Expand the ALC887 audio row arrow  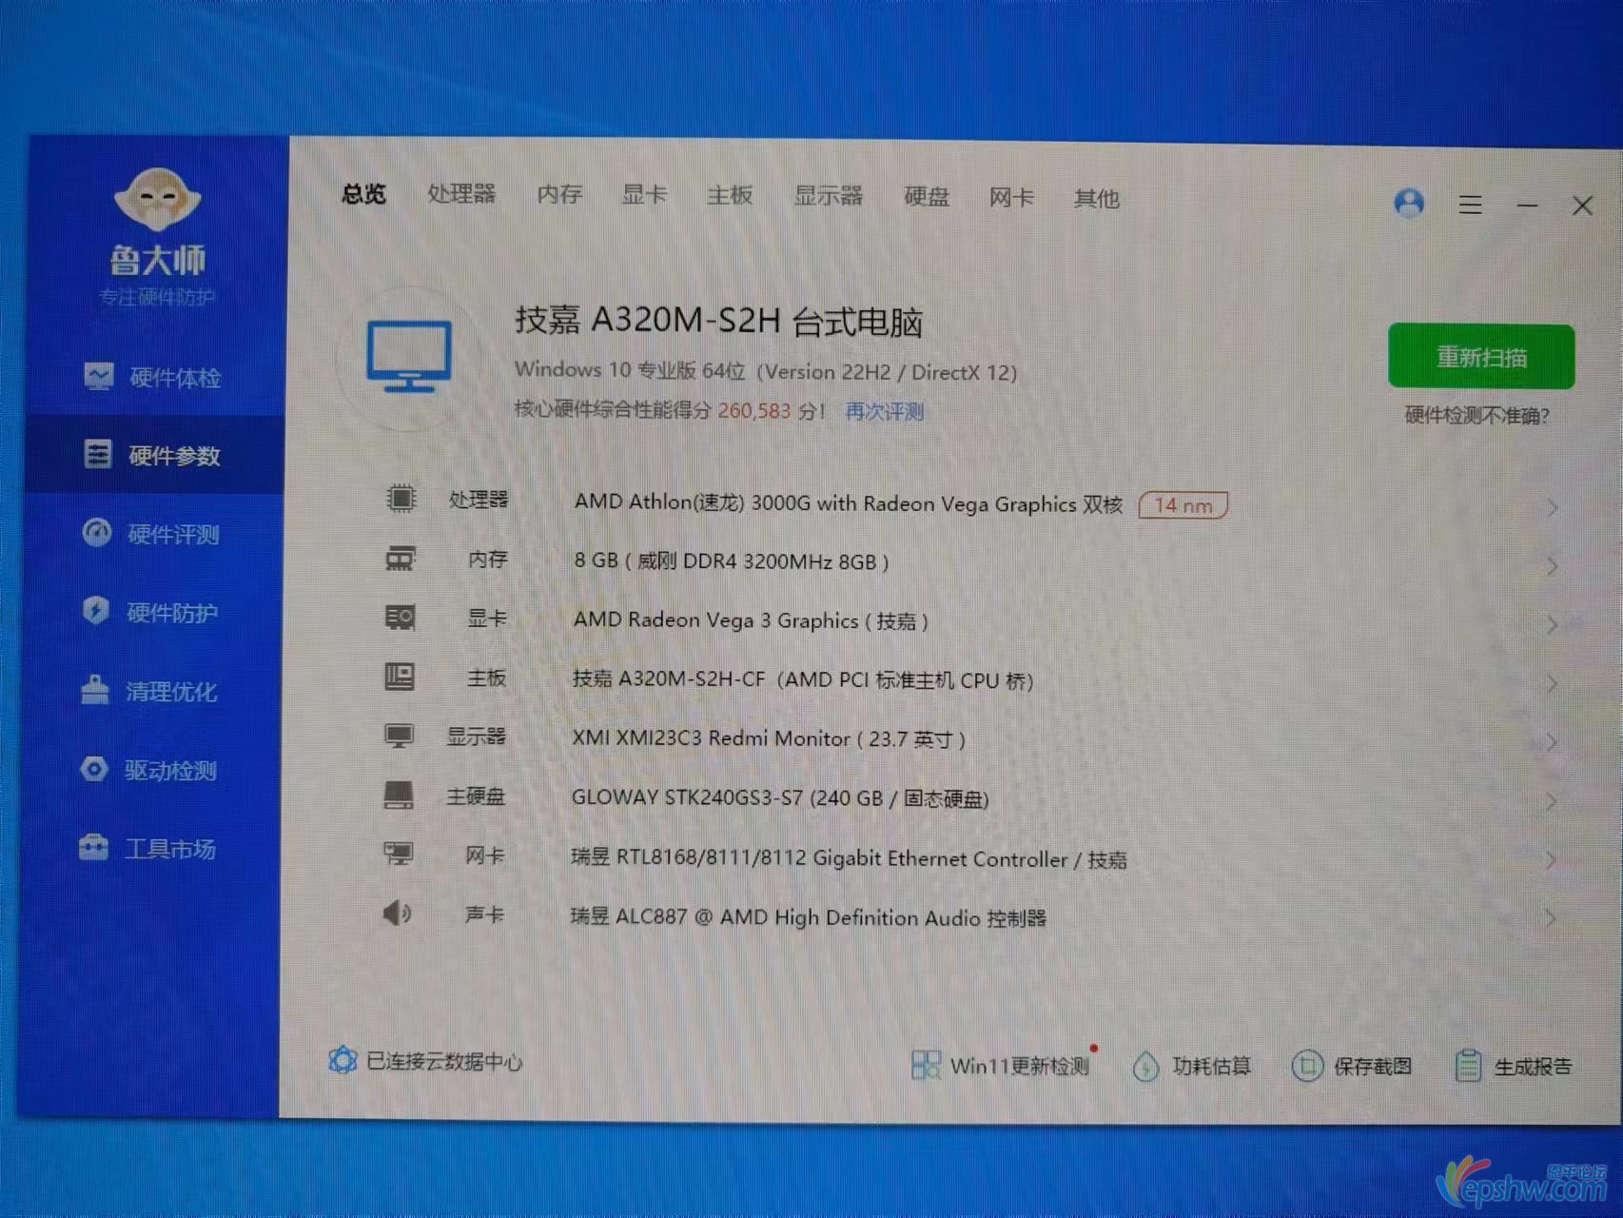[x=1551, y=918]
